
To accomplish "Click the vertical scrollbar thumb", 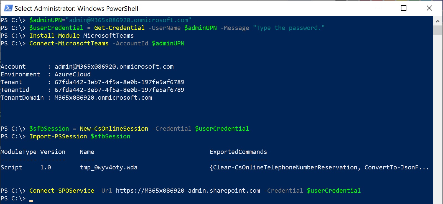I will click(438, 30).
